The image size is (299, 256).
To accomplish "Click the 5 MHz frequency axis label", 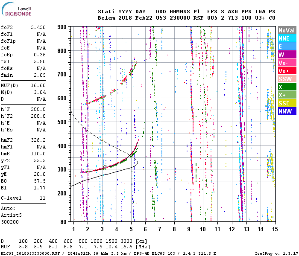I will click(131, 229).
